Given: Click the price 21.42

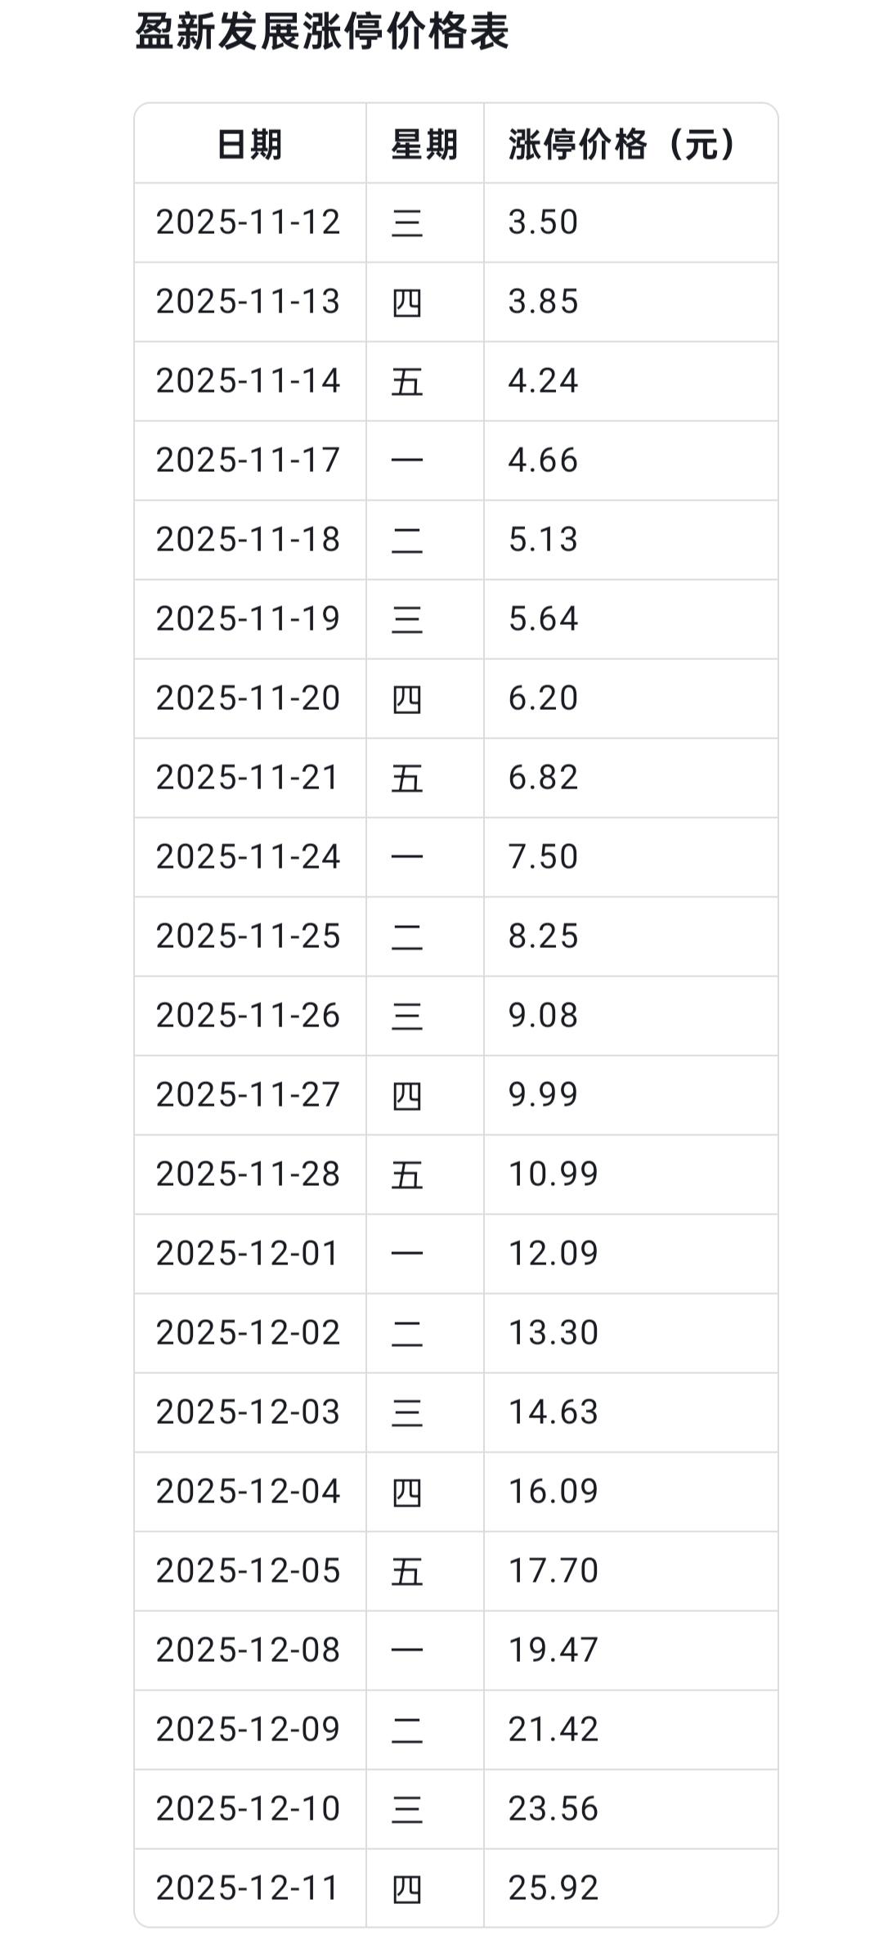Looking at the screenshot, I should [x=554, y=1730].
